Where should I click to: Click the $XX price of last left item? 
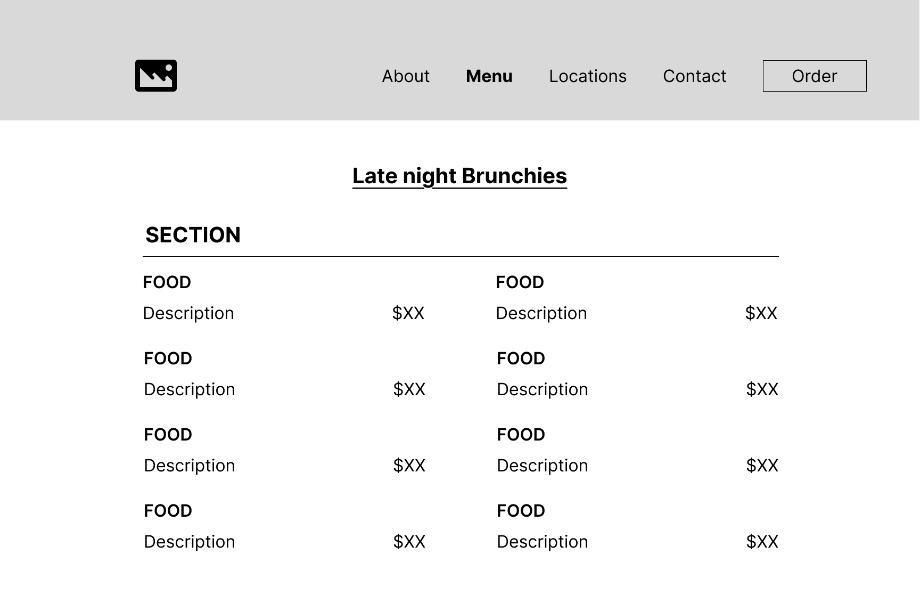coord(409,542)
